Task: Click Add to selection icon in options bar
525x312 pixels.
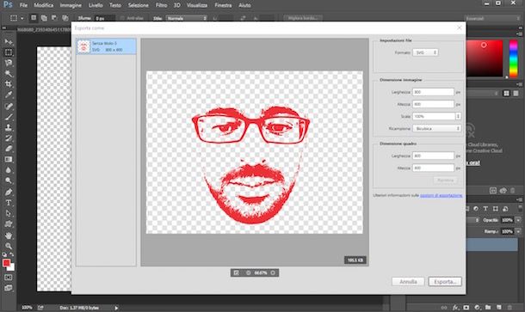Action: point(44,18)
